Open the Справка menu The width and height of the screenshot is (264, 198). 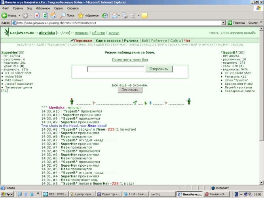click(x=73, y=8)
